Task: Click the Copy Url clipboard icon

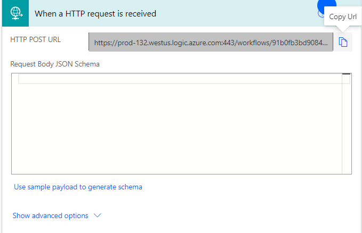Action: 343,42
